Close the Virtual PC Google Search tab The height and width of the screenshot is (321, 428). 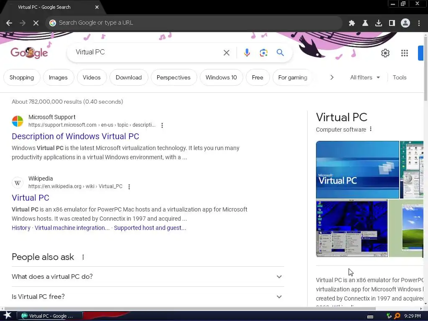point(97,7)
